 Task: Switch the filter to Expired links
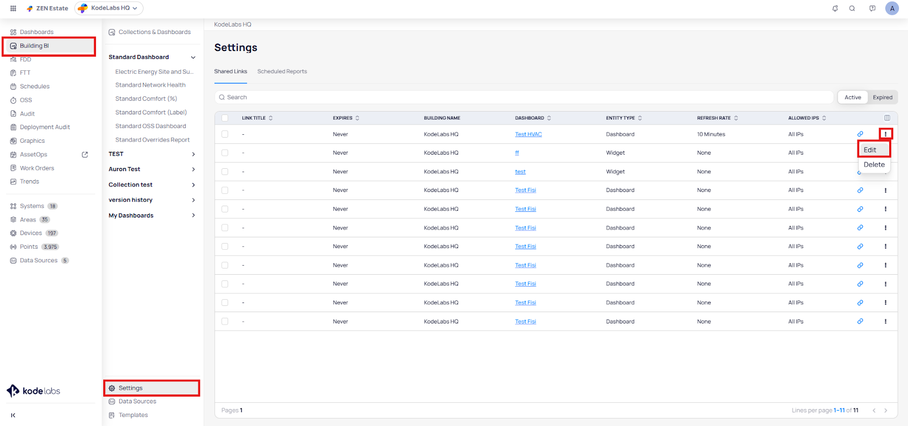pos(882,97)
